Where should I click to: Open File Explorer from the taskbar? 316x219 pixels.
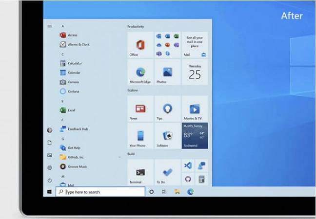(177, 192)
